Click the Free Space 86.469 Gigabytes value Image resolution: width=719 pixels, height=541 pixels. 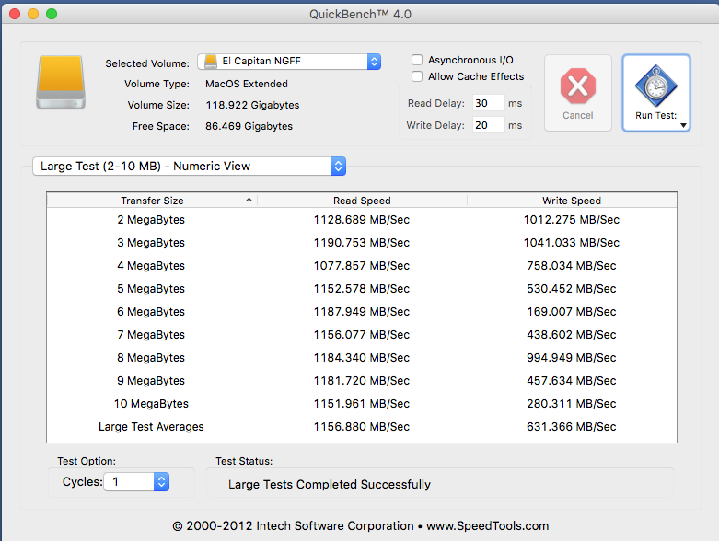(249, 126)
